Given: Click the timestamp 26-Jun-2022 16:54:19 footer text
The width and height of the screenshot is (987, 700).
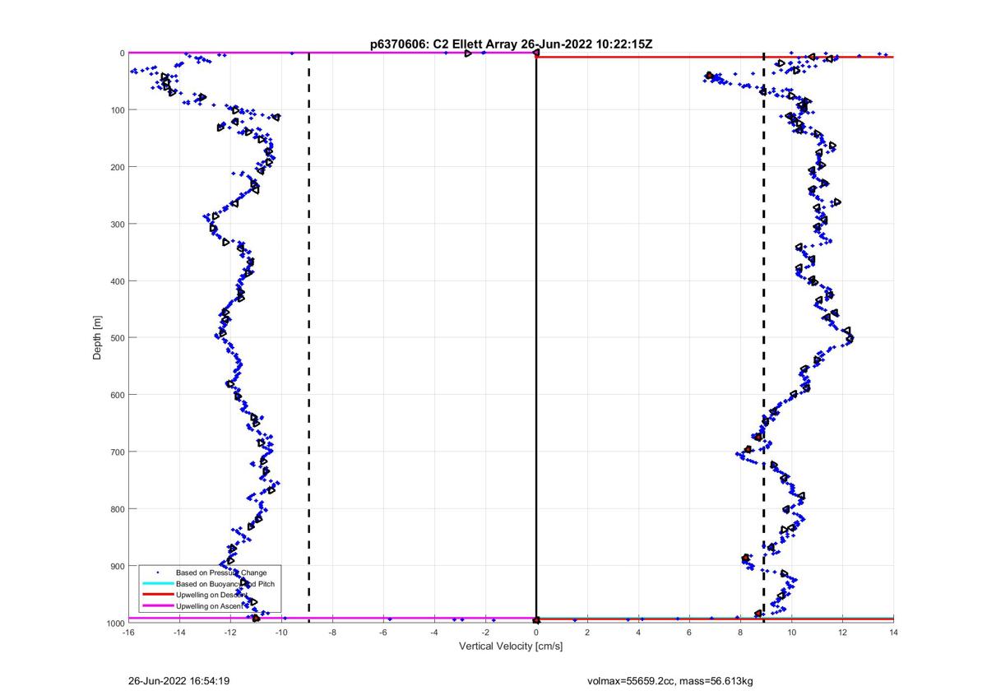Looking at the screenshot, I should pos(178,681).
